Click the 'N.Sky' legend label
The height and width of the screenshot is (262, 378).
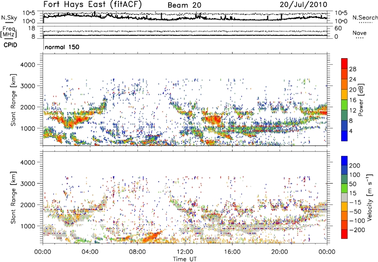tap(9, 17)
